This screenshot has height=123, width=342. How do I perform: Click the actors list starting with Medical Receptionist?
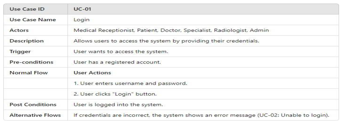pos(172,30)
